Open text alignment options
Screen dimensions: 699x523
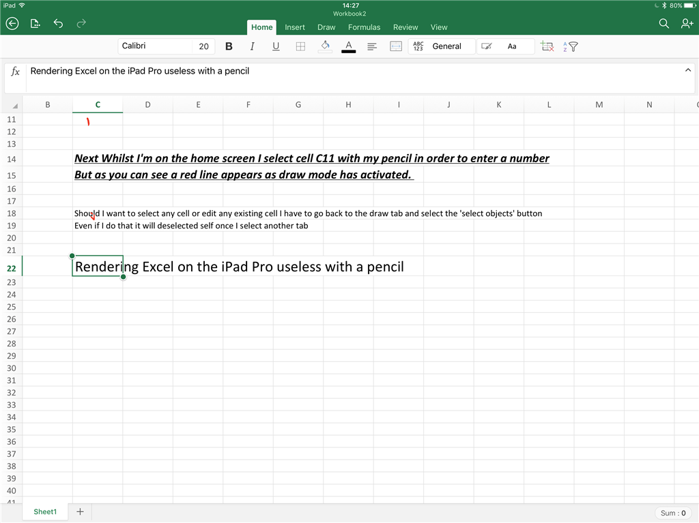[x=372, y=46]
